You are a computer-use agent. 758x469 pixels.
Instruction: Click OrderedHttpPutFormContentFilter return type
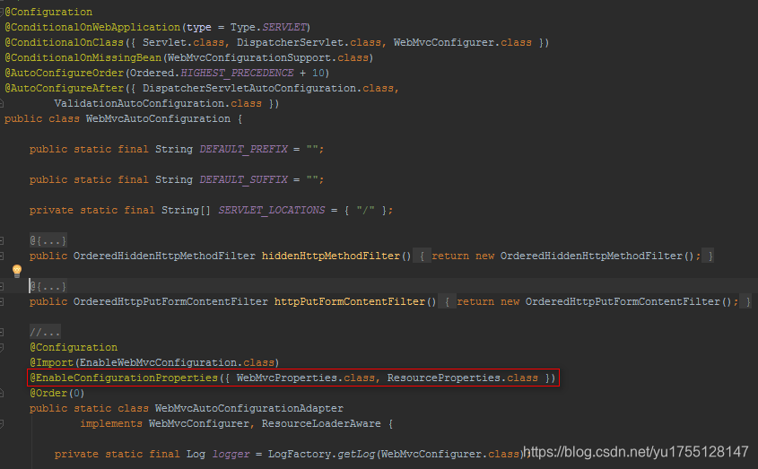[x=170, y=301]
